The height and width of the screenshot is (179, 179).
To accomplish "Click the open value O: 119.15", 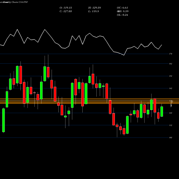I will coord(66,8).
